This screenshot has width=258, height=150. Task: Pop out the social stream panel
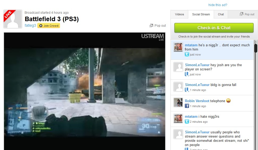(x=247, y=14)
